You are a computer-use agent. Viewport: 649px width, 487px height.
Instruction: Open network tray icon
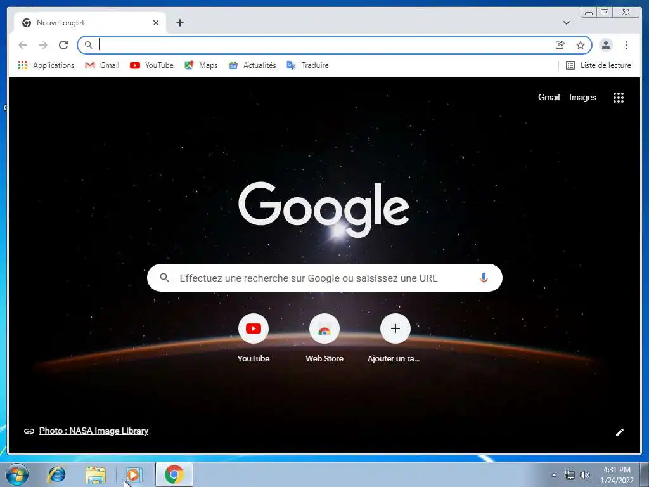click(x=570, y=475)
